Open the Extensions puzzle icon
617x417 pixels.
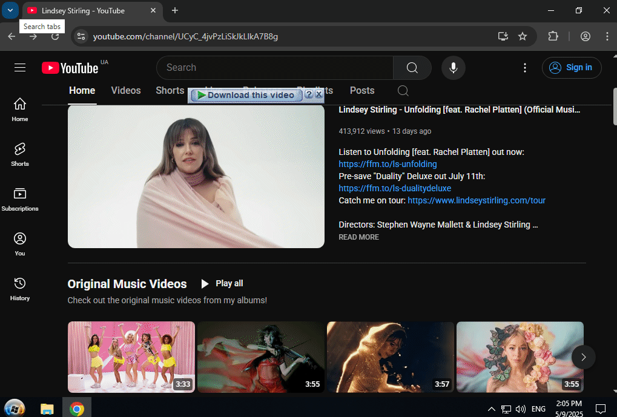(553, 36)
